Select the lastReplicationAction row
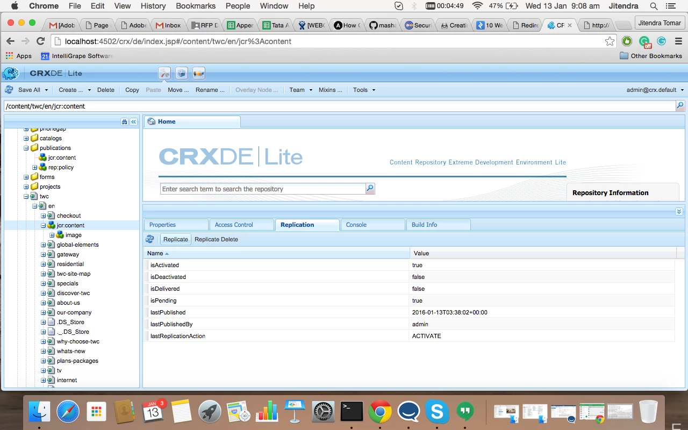The image size is (688, 430). [409, 336]
